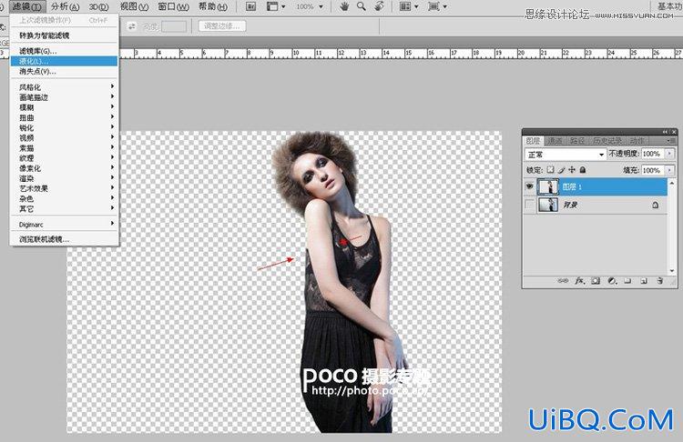The image size is (683, 442).
Task: Click the 调整边缘 (Refine Edge) button
Action: click(x=222, y=26)
